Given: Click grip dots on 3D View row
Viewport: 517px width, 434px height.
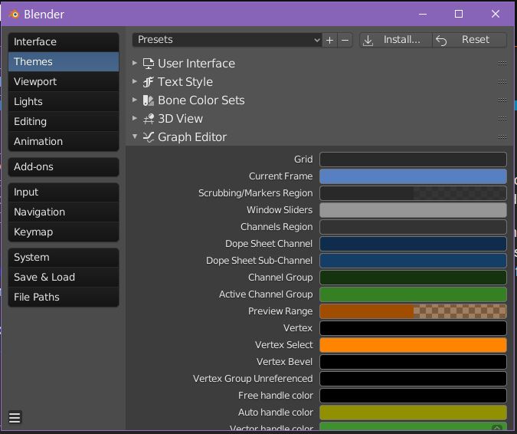Looking at the screenshot, I should pos(502,119).
